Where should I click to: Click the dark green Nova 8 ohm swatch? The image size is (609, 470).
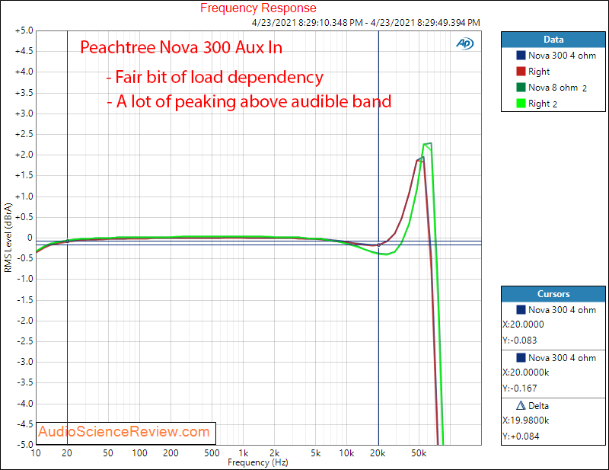521,87
